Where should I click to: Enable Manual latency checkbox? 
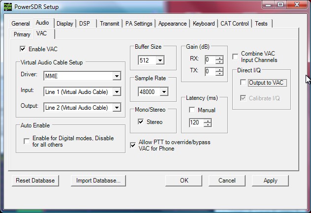tap(192, 110)
